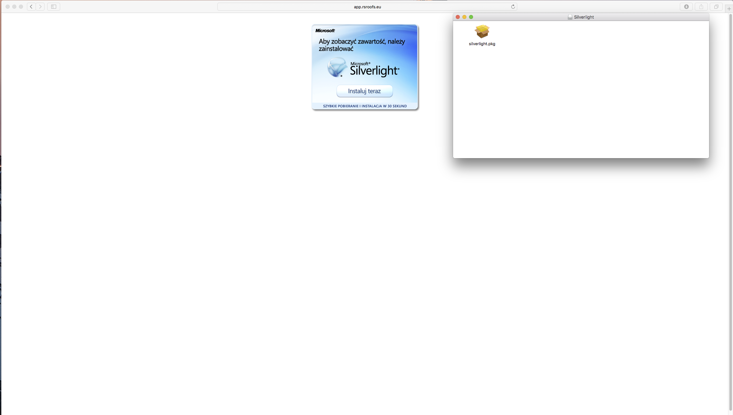Open the Safari downloads list
Screen dimensions: 733x415
(686, 7)
